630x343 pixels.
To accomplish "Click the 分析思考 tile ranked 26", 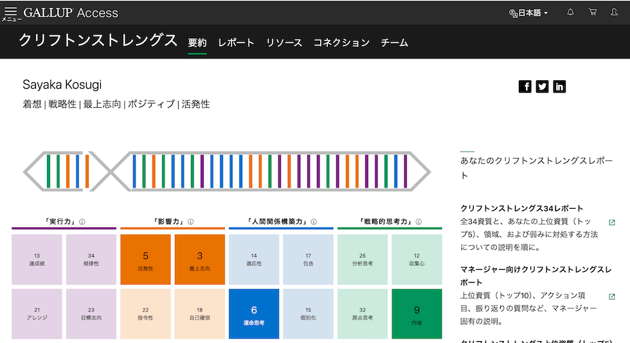I will coord(363,259).
